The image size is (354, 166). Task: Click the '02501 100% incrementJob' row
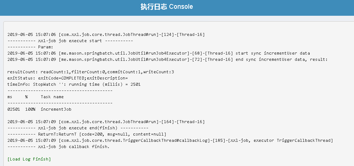pyautogui.click(x=39, y=109)
